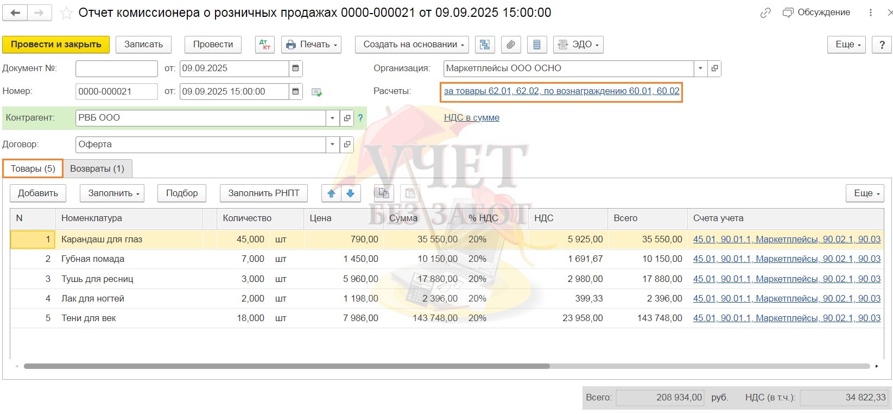Open Контрагент РВБ ООО card in window
893x414 pixels.
pos(347,118)
